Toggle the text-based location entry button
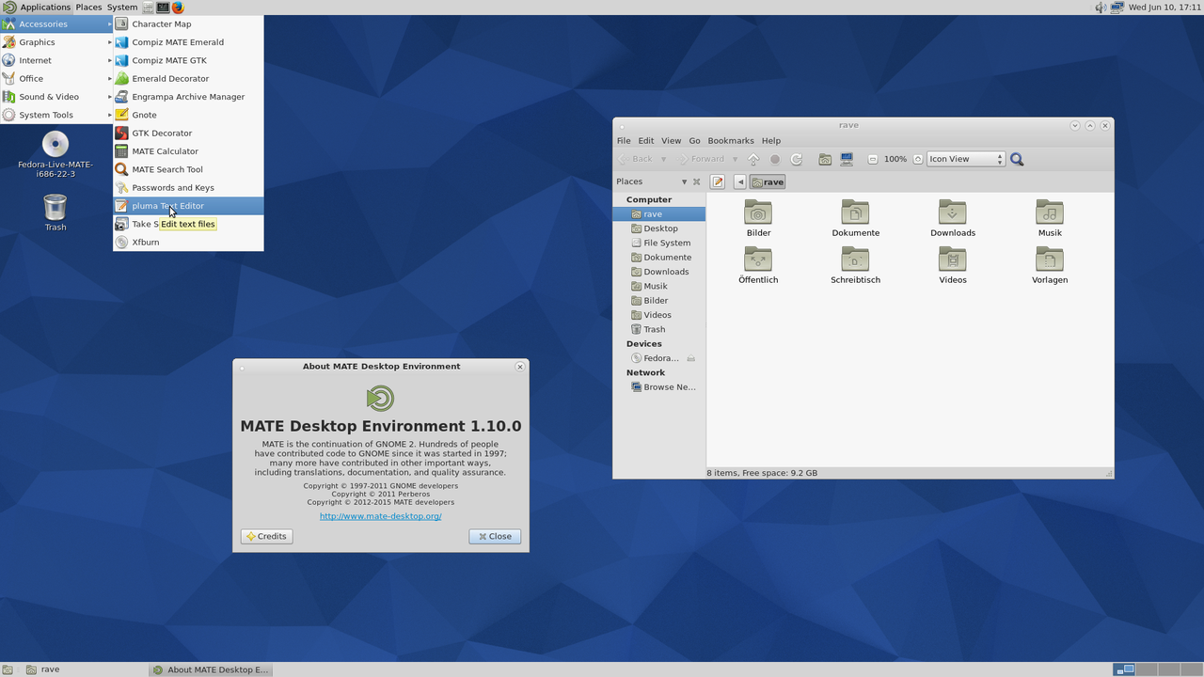Viewport: 1204px width, 677px height. tap(718, 182)
